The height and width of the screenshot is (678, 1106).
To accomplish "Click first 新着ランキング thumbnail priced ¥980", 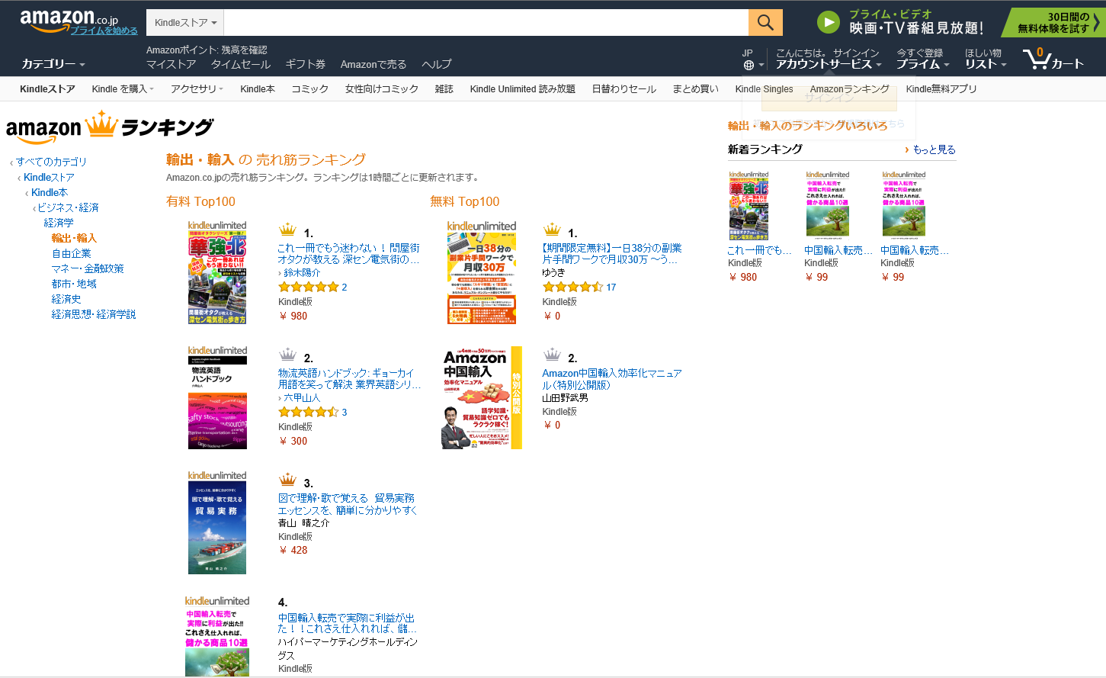I will click(749, 206).
